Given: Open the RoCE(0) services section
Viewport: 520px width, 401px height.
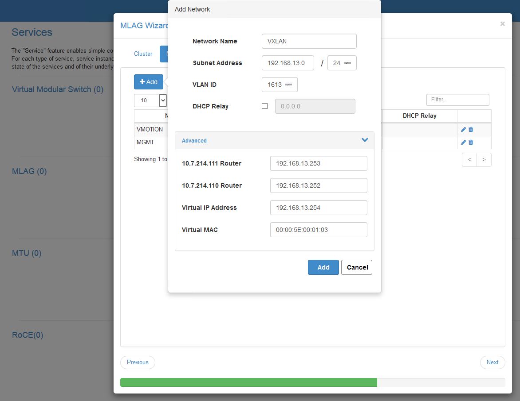Looking at the screenshot, I should tap(28, 335).
